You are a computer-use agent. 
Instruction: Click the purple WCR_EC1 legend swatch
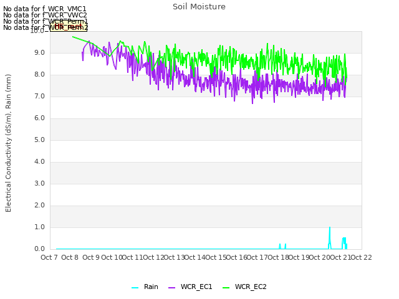click(x=172, y=288)
